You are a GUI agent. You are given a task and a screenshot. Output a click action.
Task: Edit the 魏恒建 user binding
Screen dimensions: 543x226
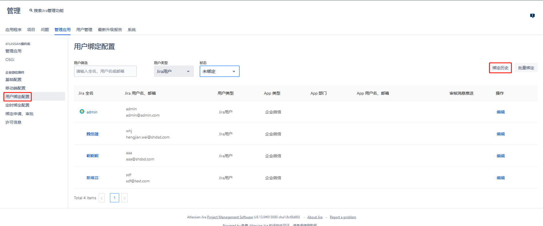[500, 134]
